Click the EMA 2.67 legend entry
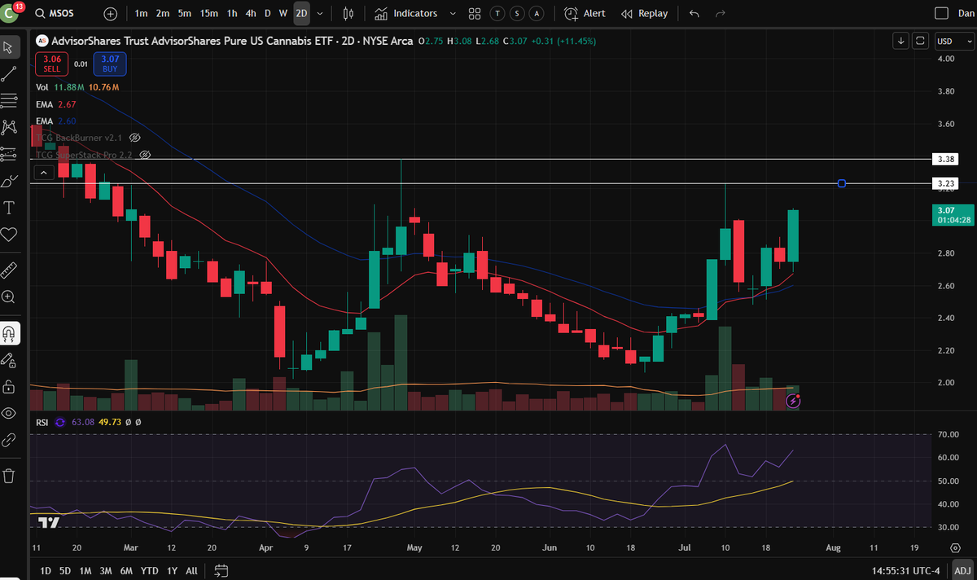 [x=55, y=104]
